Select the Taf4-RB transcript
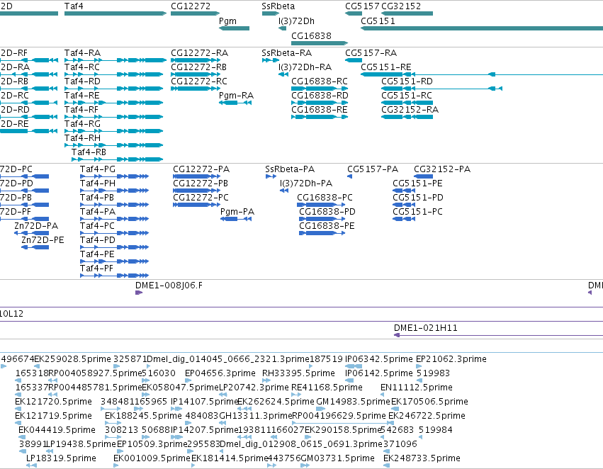 [x=118, y=159]
